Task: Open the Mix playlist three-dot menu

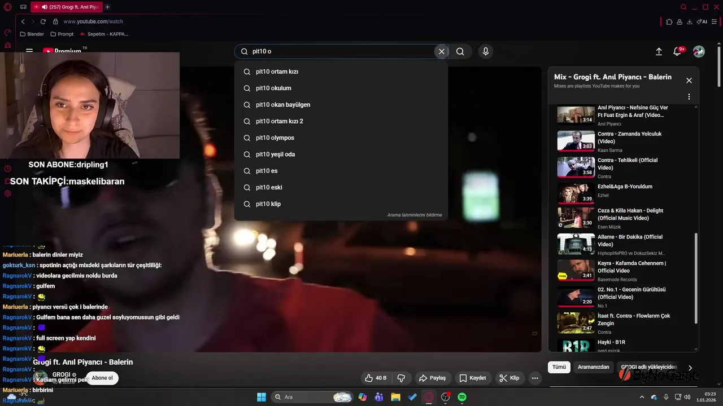Action: [689, 97]
